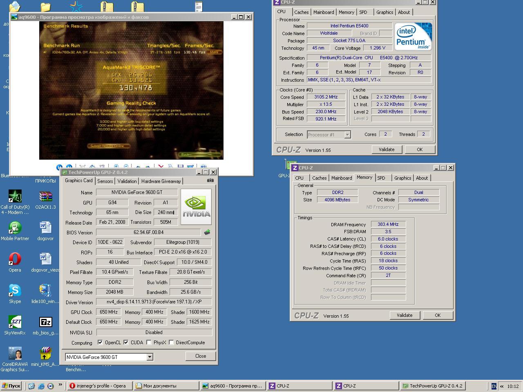This screenshot has width=523, height=392.
Task: Open Graphics tab in CPU-Z memory timings window
Action: point(402,178)
